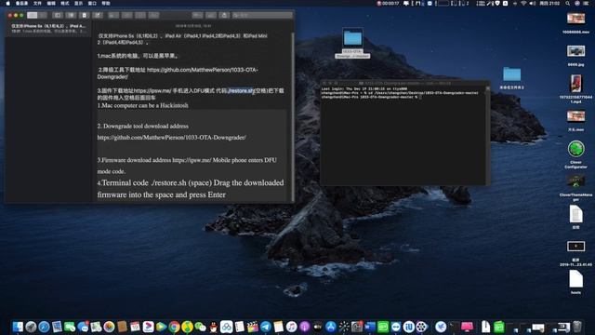
Task: Open the 备忘录 app menu
Action: pyautogui.click(x=21, y=3)
